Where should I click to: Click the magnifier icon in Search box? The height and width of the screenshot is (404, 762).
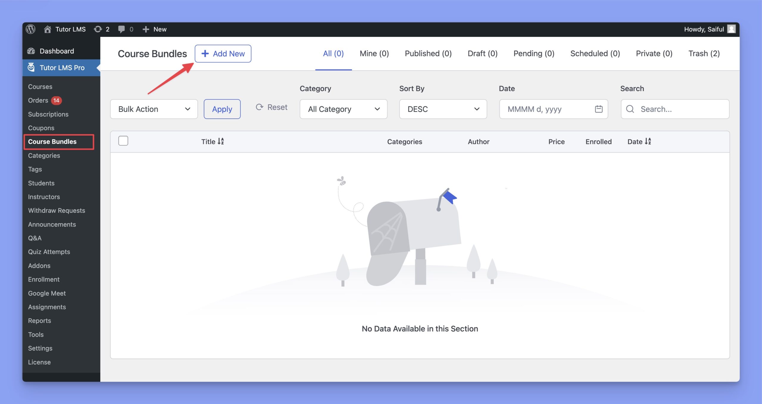(x=630, y=109)
